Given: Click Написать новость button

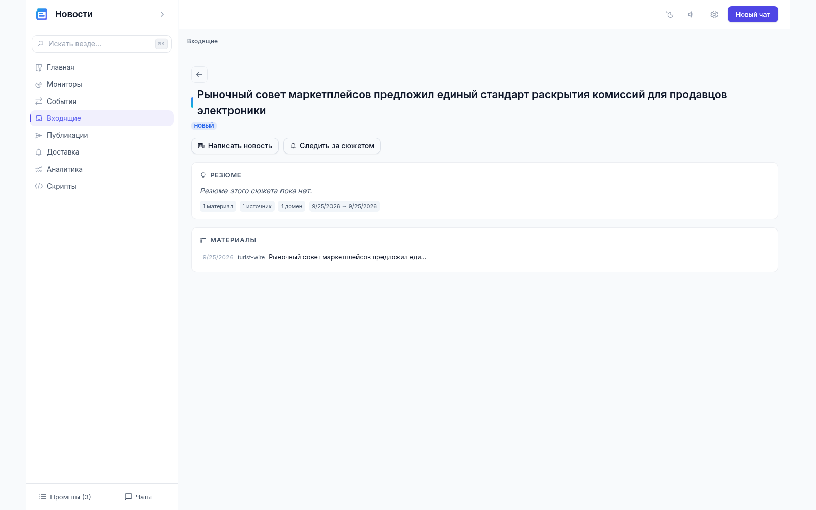Looking at the screenshot, I should (235, 146).
